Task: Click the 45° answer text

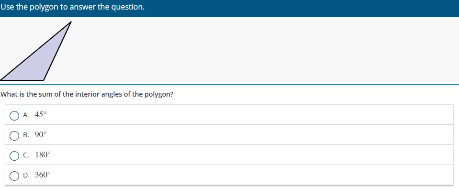Action: (x=41, y=115)
